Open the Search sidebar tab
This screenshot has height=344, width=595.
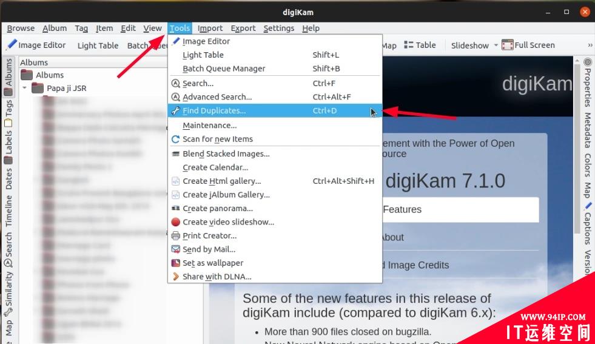click(x=8, y=250)
